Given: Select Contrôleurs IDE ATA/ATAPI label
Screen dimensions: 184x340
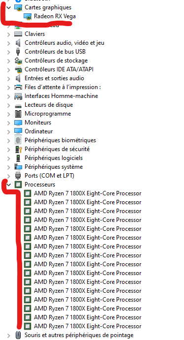Looking at the screenshot, I should pyautogui.click(x=59, y=69).
